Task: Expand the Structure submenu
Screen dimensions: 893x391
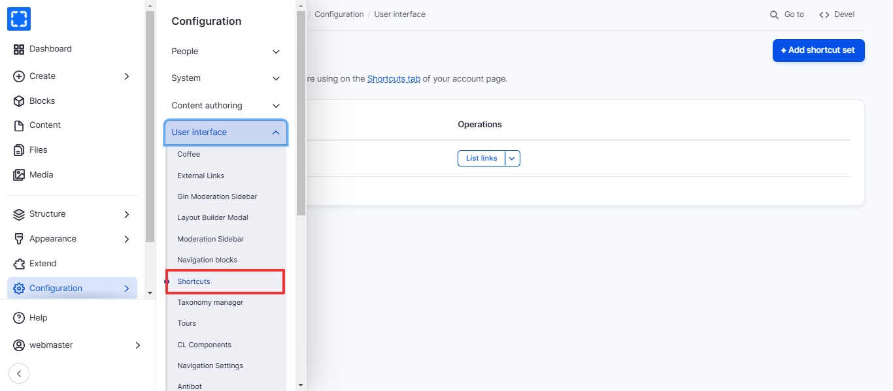Action: 127,214
